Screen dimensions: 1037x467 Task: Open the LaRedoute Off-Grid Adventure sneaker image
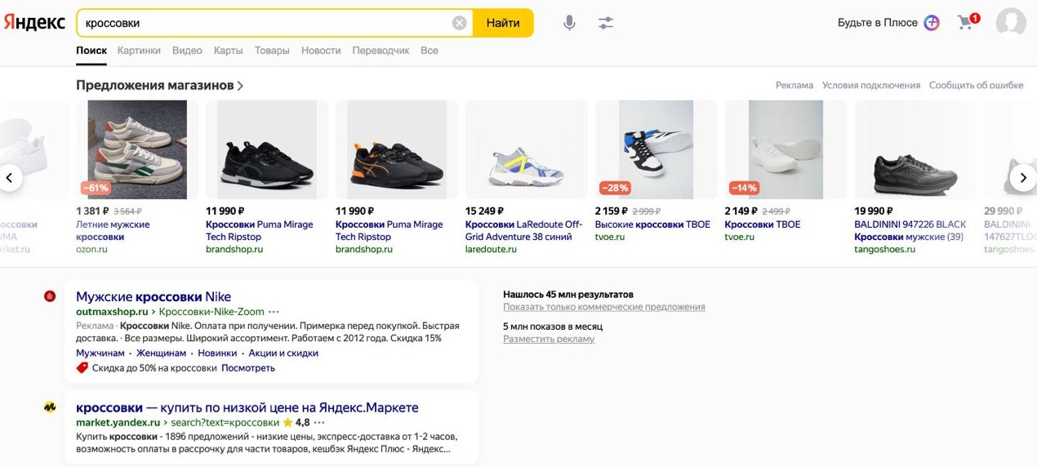pyautogui.click(x=527, y=149)
